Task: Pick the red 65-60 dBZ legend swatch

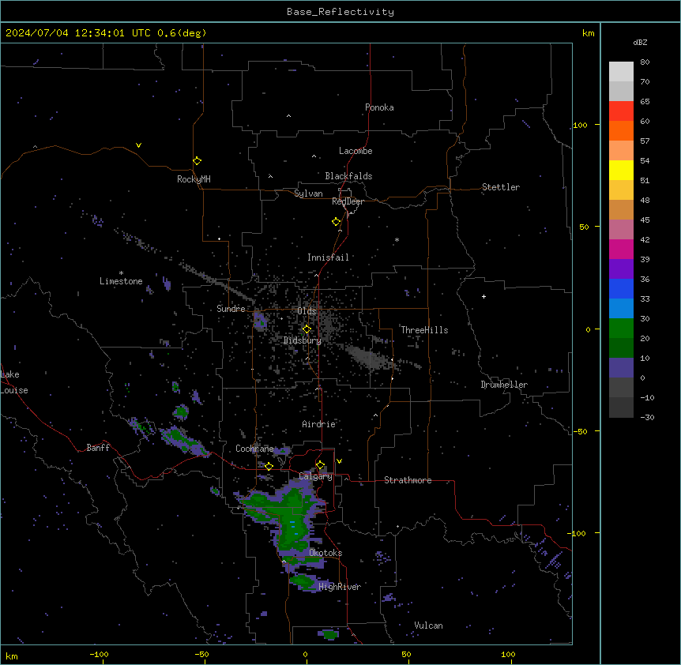Action: [621, 111]
